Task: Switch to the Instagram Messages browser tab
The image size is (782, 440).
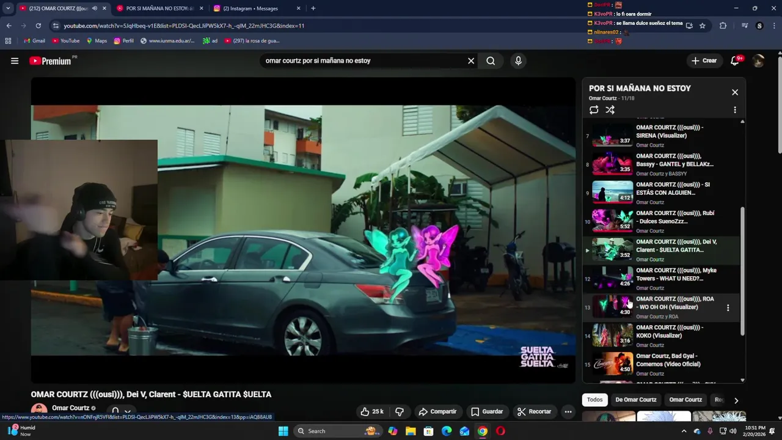Action: point(257,9)
